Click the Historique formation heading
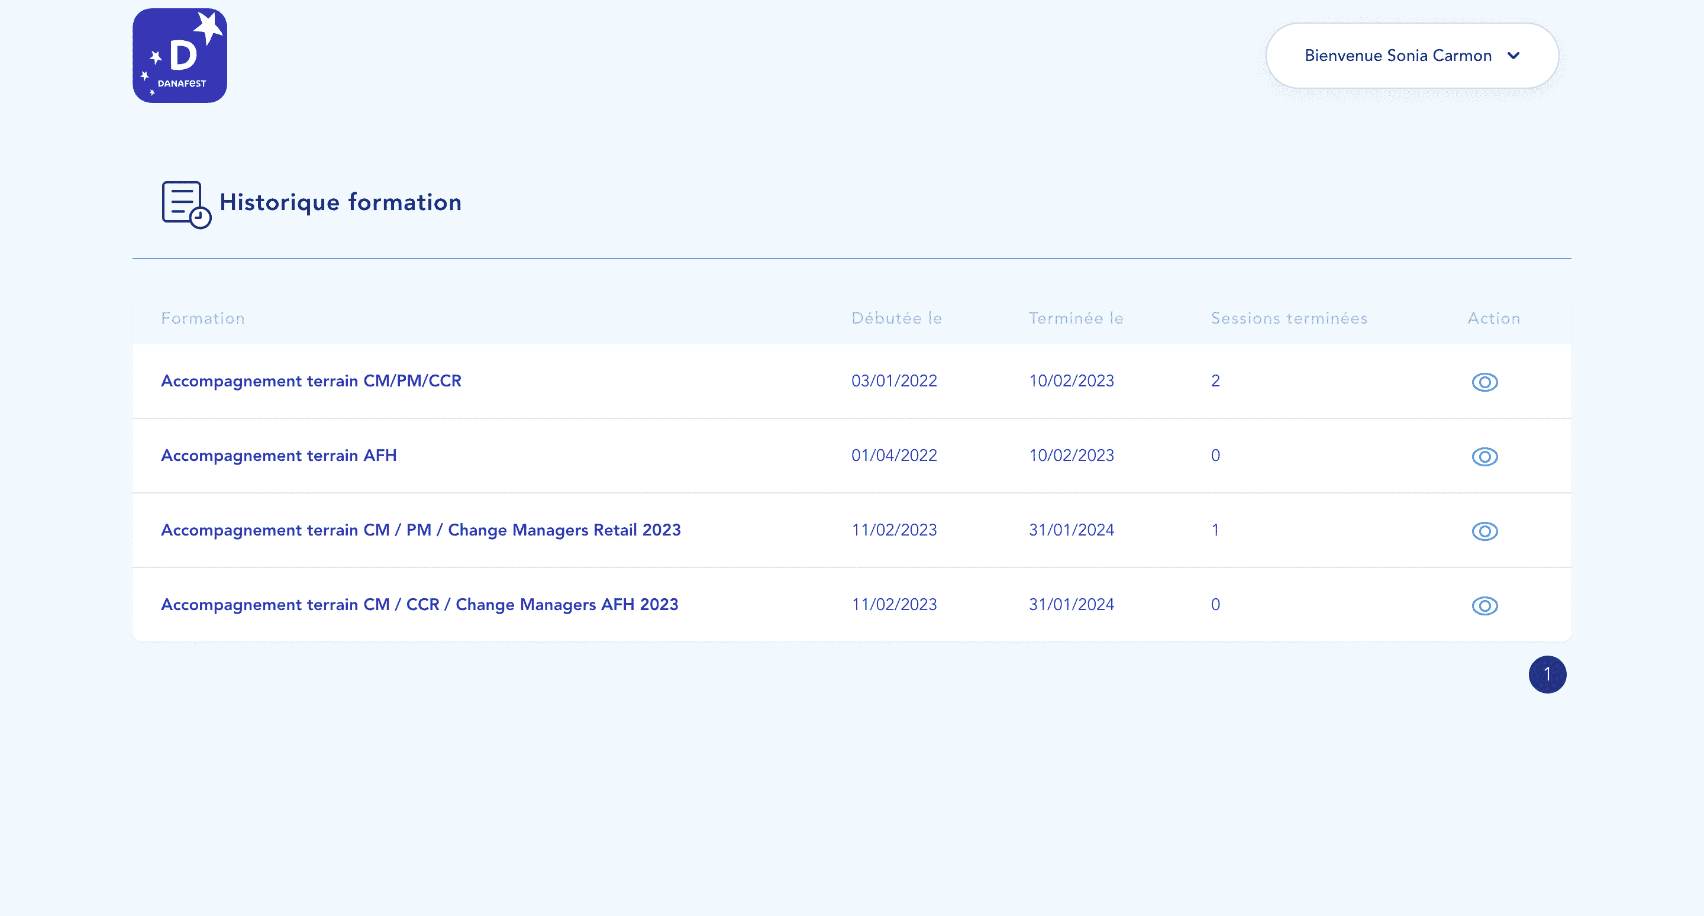The height and width of the screenshot is (916, 1704). pyautogui.click(x=340, y=202)
